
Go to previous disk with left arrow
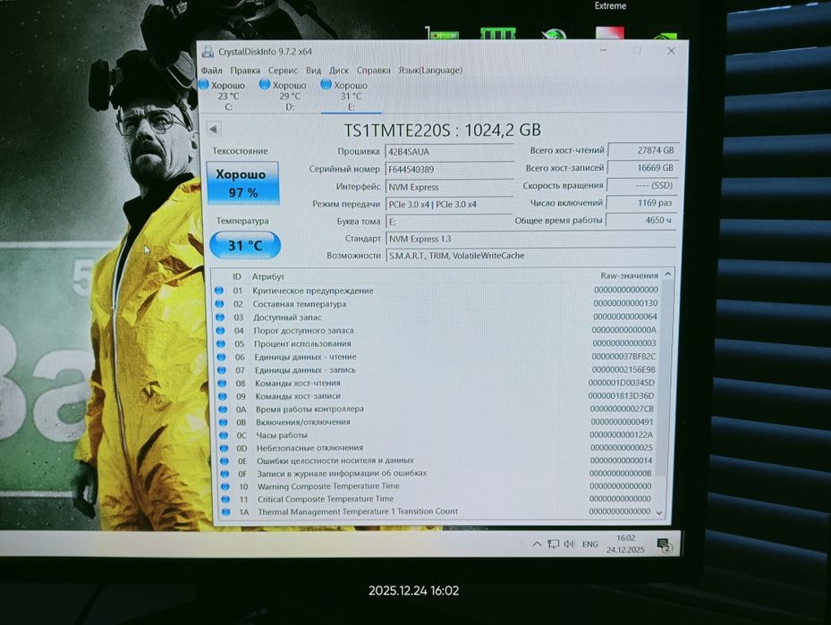[214, 130]
